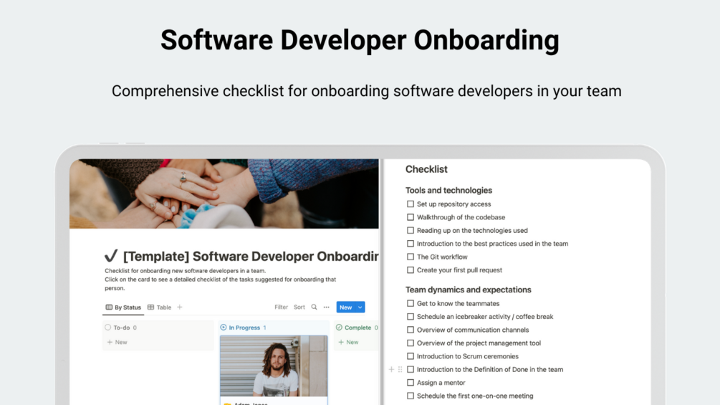720x405 pixels.
Task: Click the Complete status check icon
Action: [x=339, y=328]
